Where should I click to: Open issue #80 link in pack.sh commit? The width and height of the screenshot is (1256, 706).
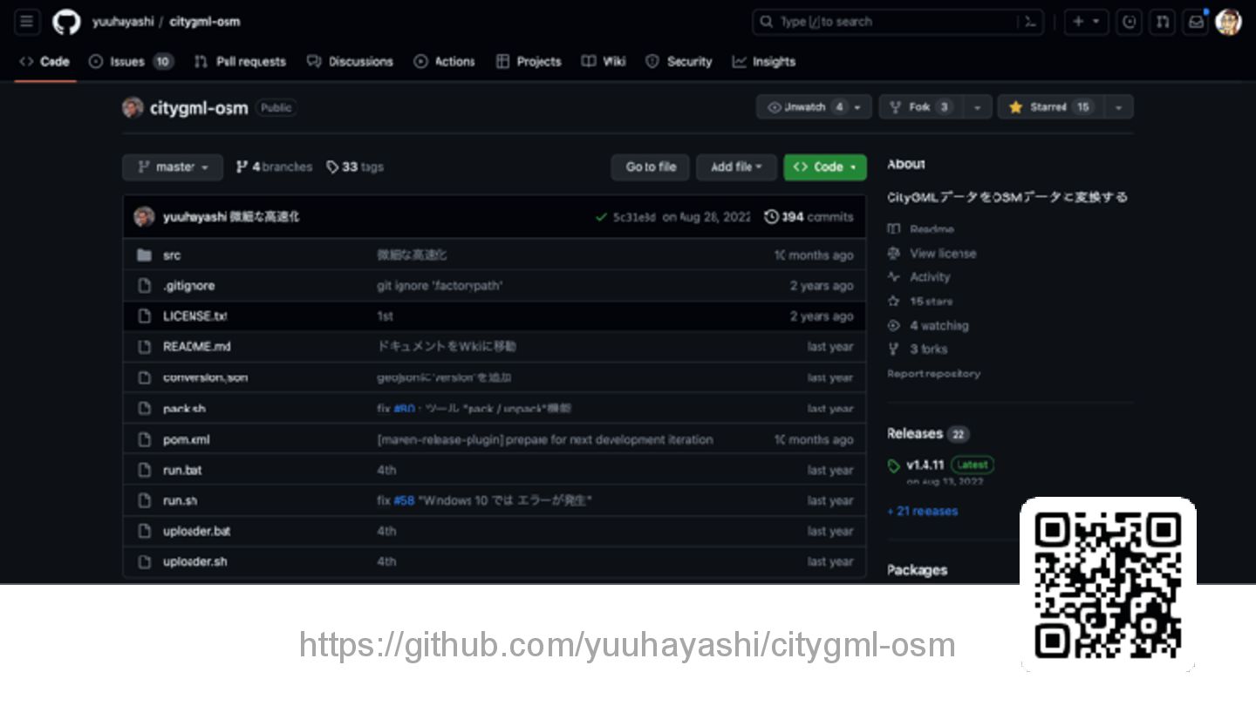point(404,409)
